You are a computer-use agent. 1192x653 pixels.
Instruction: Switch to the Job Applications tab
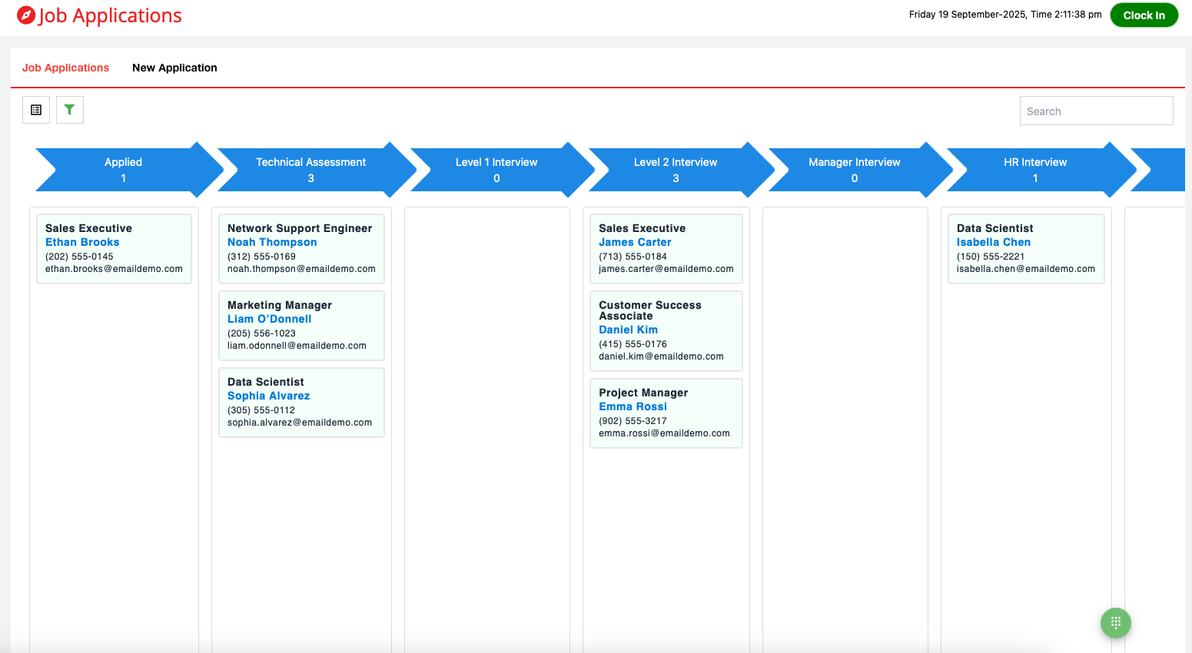click(x=65, y=68)
